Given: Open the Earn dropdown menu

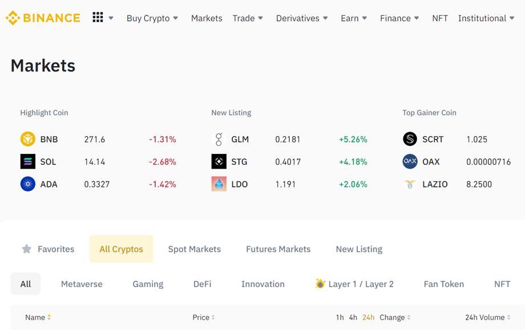Looking at the screenshot, I should click(x=354, y=18).
